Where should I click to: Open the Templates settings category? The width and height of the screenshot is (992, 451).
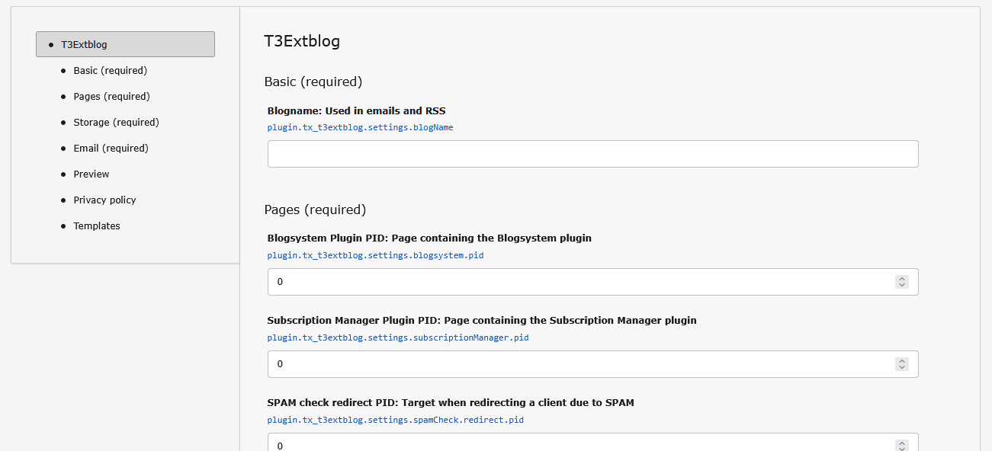pyautogui.click(x=96, y=225)
